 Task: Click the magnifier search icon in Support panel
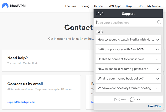[159, 22]
